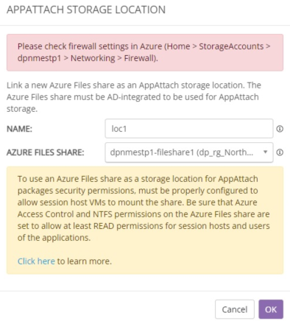The width and height of the screenshot is (290, 321).
Task: Click the NAME label
Action: [19, 129]
